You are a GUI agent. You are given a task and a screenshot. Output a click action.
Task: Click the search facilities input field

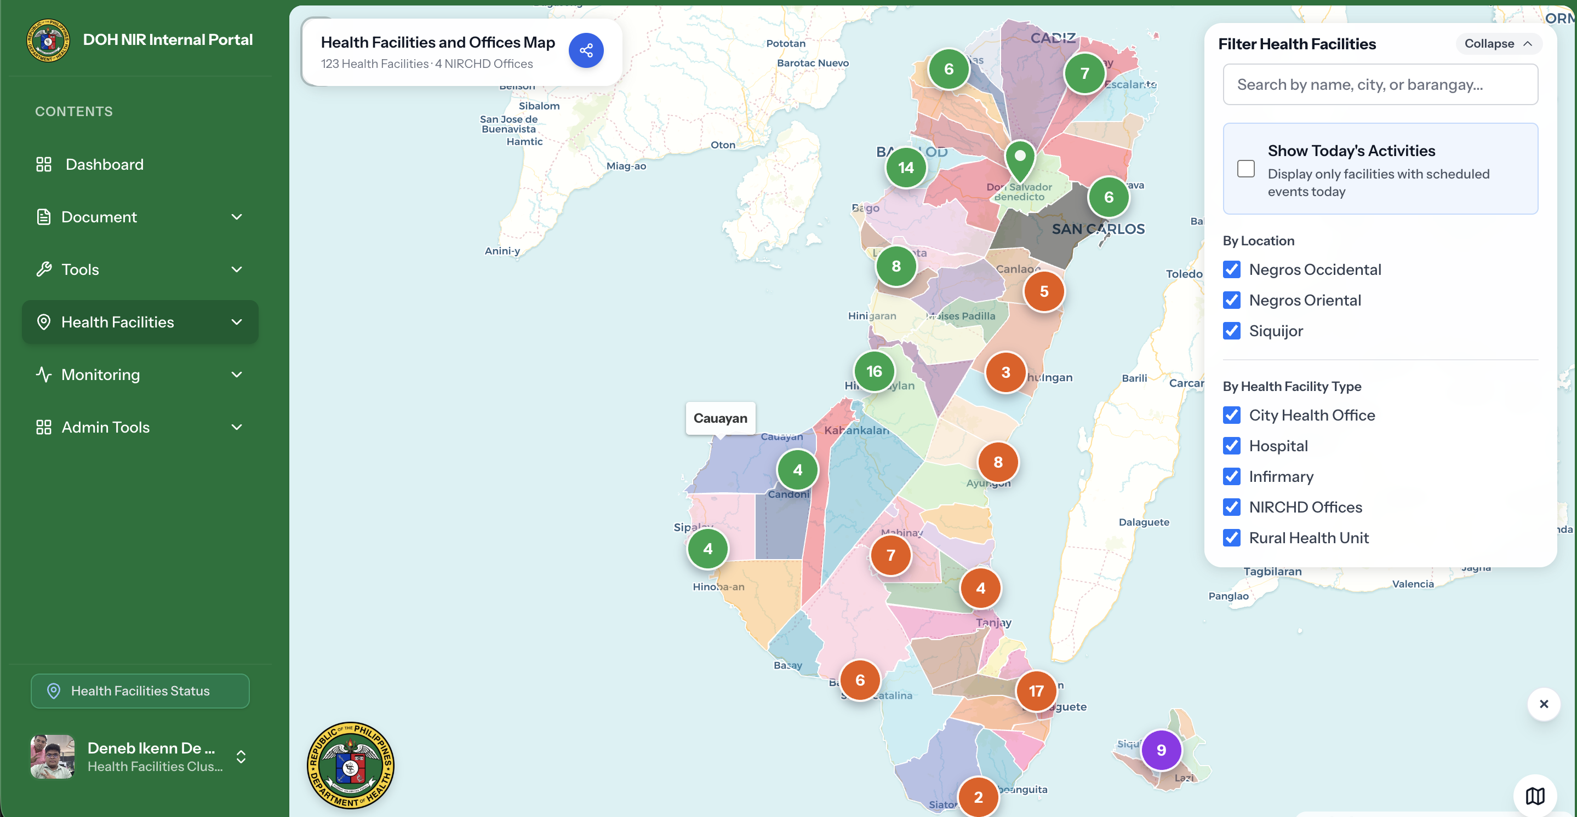(x=1380, y=84)
